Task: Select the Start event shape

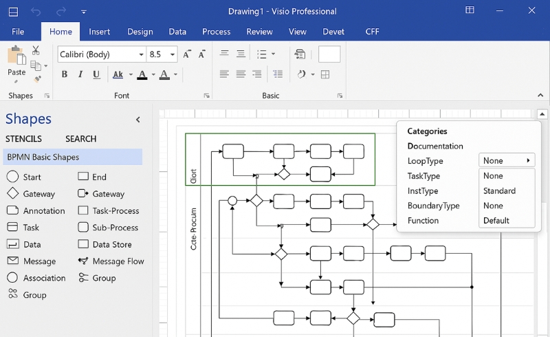Action: pos(24,177)
